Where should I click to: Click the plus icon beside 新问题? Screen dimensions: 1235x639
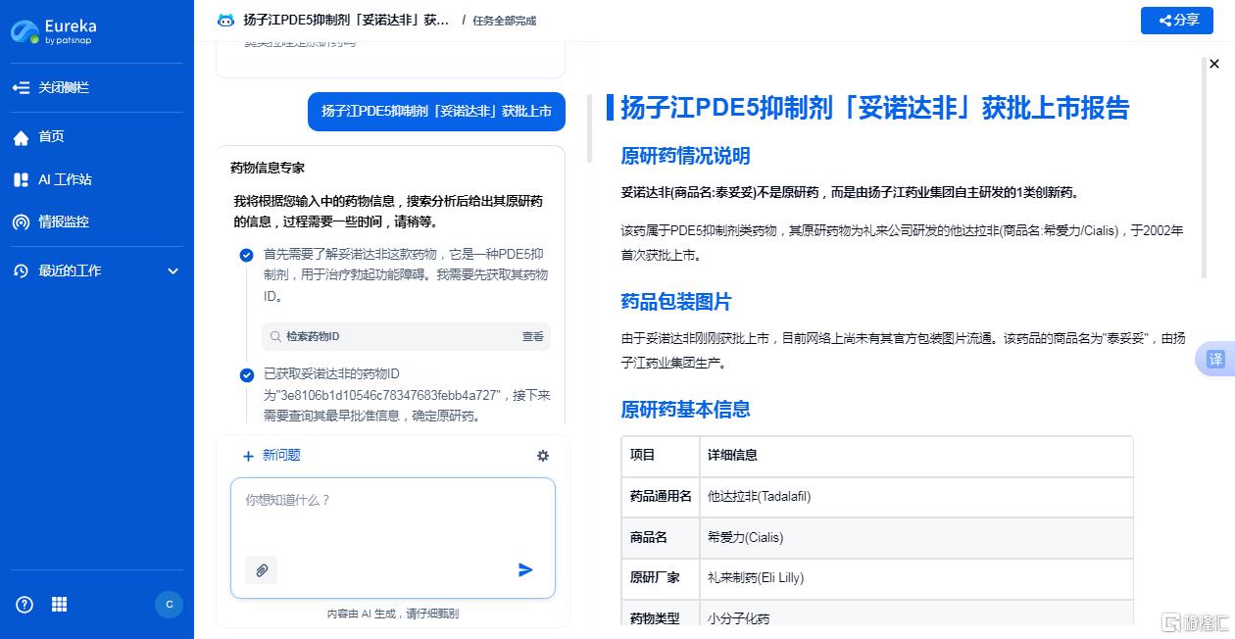(248, 456)
